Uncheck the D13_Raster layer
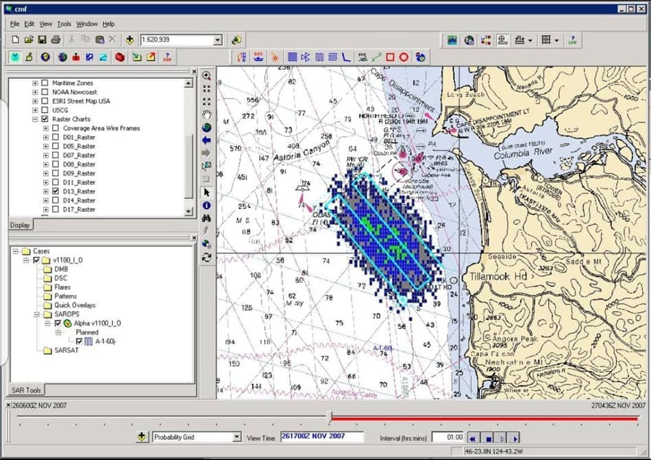 click(x=56, y=191)
